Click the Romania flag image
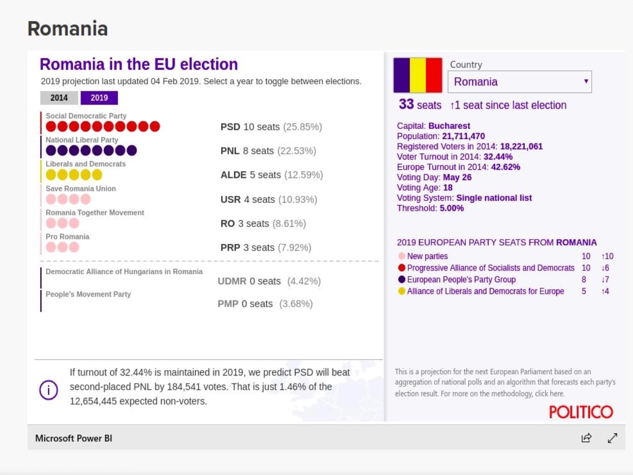The height and width of the screenshot is (475, 633). pos(417,75)
